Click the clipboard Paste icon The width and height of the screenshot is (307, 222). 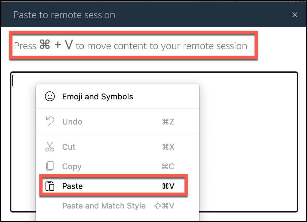click(x=50, y=186)
